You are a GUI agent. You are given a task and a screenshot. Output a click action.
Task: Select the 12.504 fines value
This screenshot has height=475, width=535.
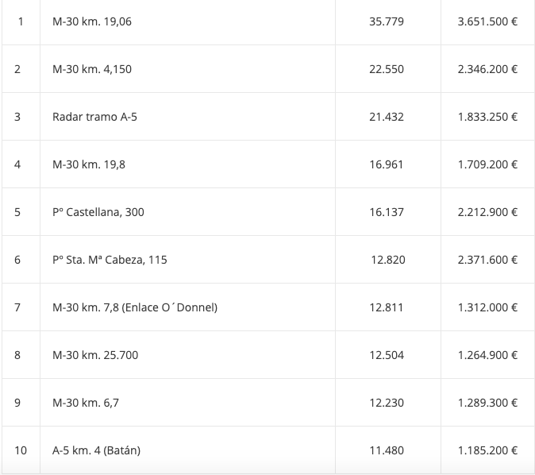(387, 355)
